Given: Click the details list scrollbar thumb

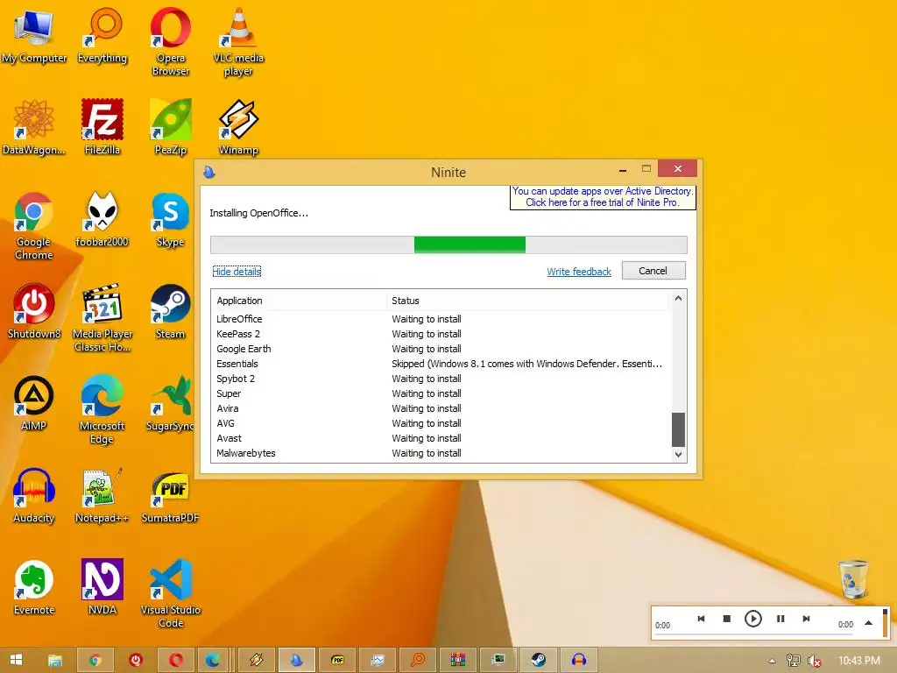Looking at the screenshot, I should (678, 429).
